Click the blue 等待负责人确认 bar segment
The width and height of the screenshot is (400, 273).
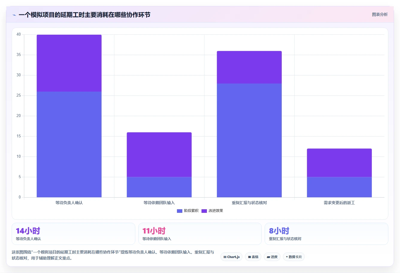(x=69, y=145)
